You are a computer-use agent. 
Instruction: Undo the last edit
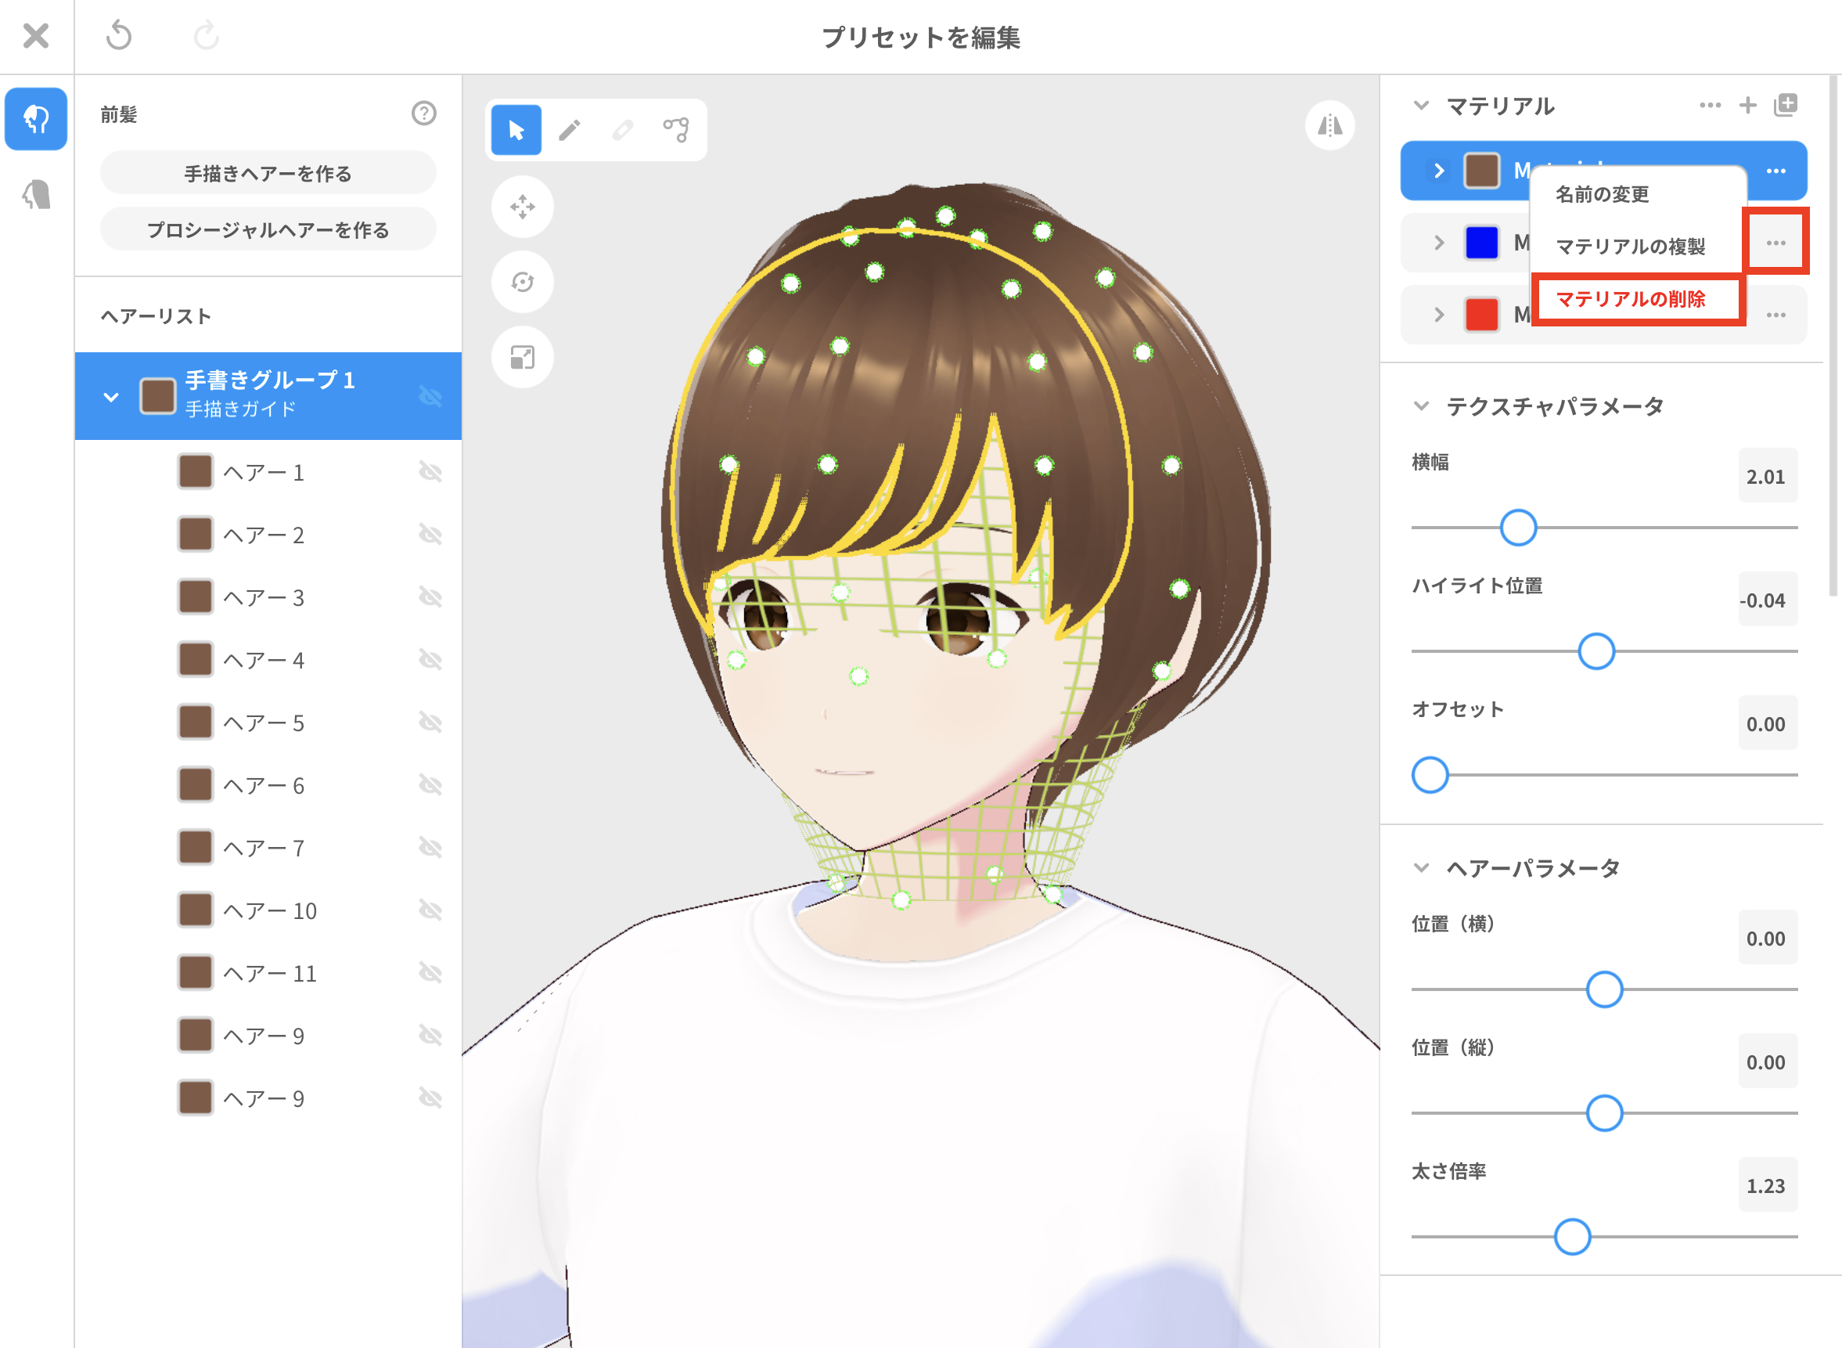(x=119, y=36)
